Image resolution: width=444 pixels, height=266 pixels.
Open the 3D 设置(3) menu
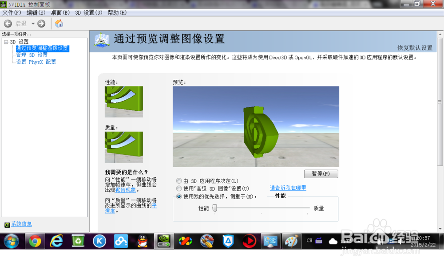89,13
